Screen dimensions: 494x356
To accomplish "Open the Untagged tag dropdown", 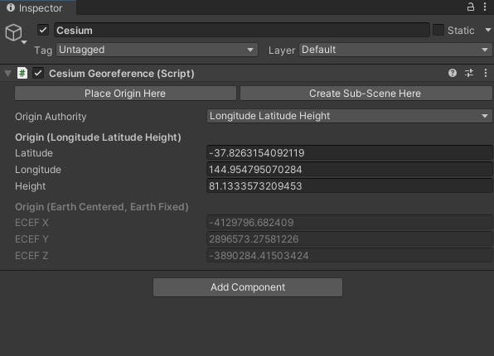I will tap(157, 50).
